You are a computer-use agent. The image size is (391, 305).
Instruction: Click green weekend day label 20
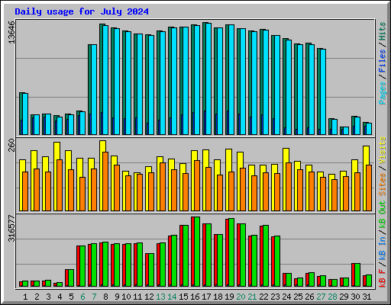241,297
